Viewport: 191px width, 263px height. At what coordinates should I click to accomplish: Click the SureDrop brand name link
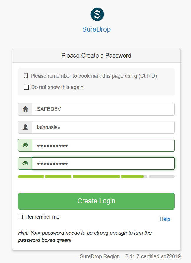point(96,30)
